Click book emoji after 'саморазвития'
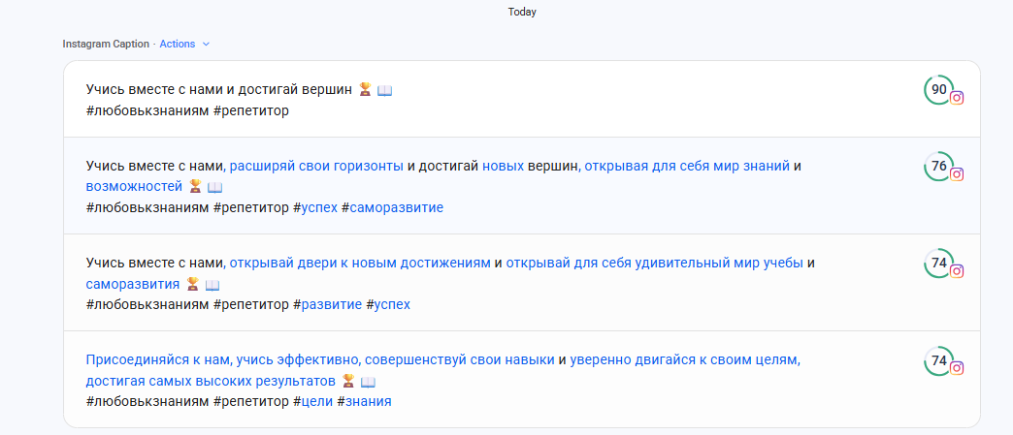Image resolution: width=1013 pixels, height=435 pixels. click(x=212, y=285)
